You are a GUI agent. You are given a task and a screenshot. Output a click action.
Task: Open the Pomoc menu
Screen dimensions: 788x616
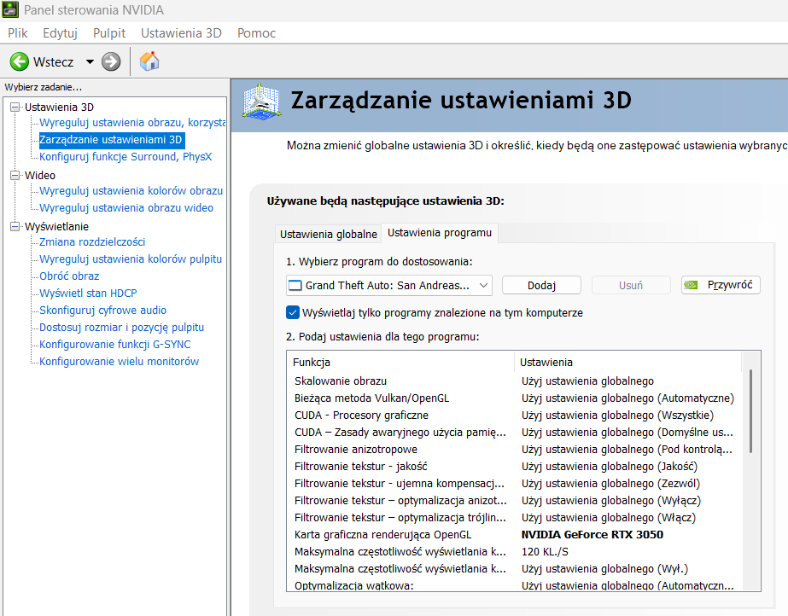[256, 33]
